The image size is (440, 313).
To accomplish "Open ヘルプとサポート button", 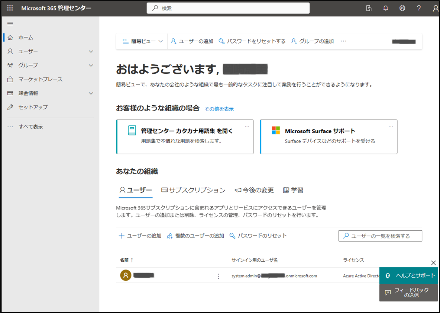I will coord(408,276).
